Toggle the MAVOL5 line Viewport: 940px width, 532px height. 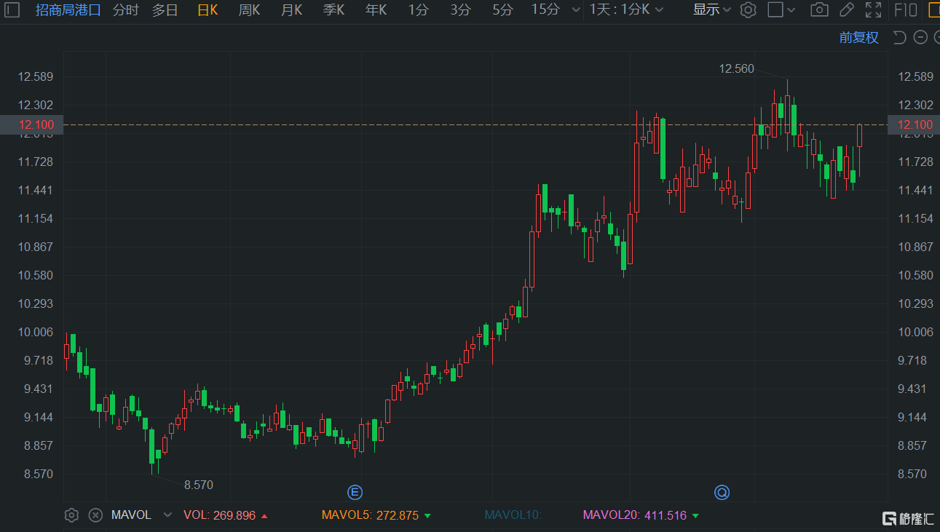[376, 515]
